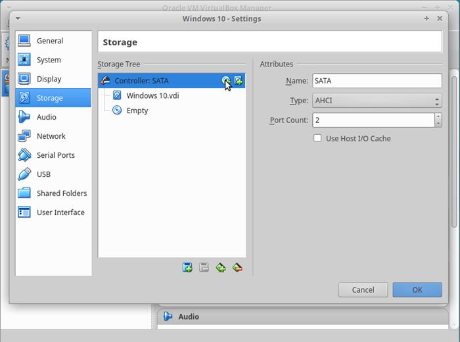Open the Serial Ports settings category
Viewport: 460px width, 342px height.
coord(53,155)
